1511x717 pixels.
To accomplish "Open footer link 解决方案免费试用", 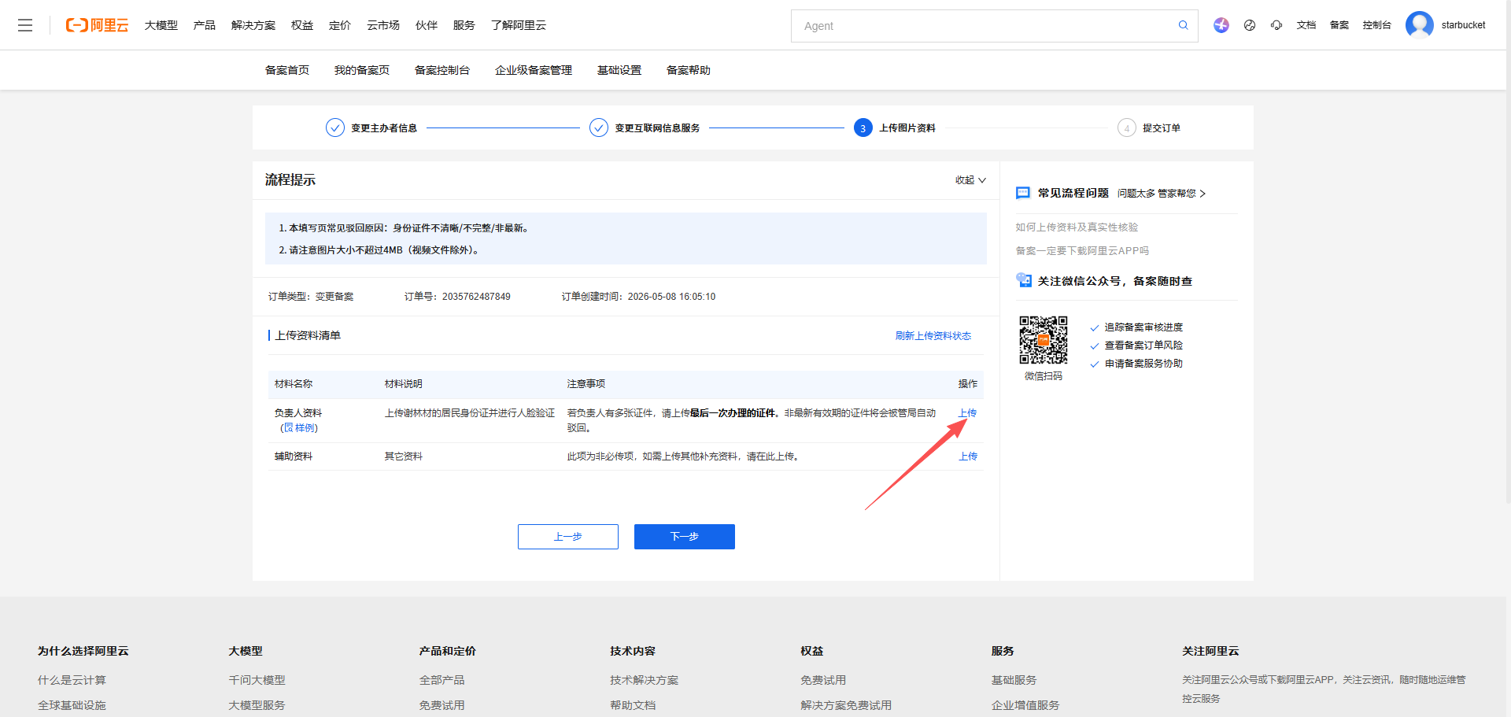I will (846, 705).
